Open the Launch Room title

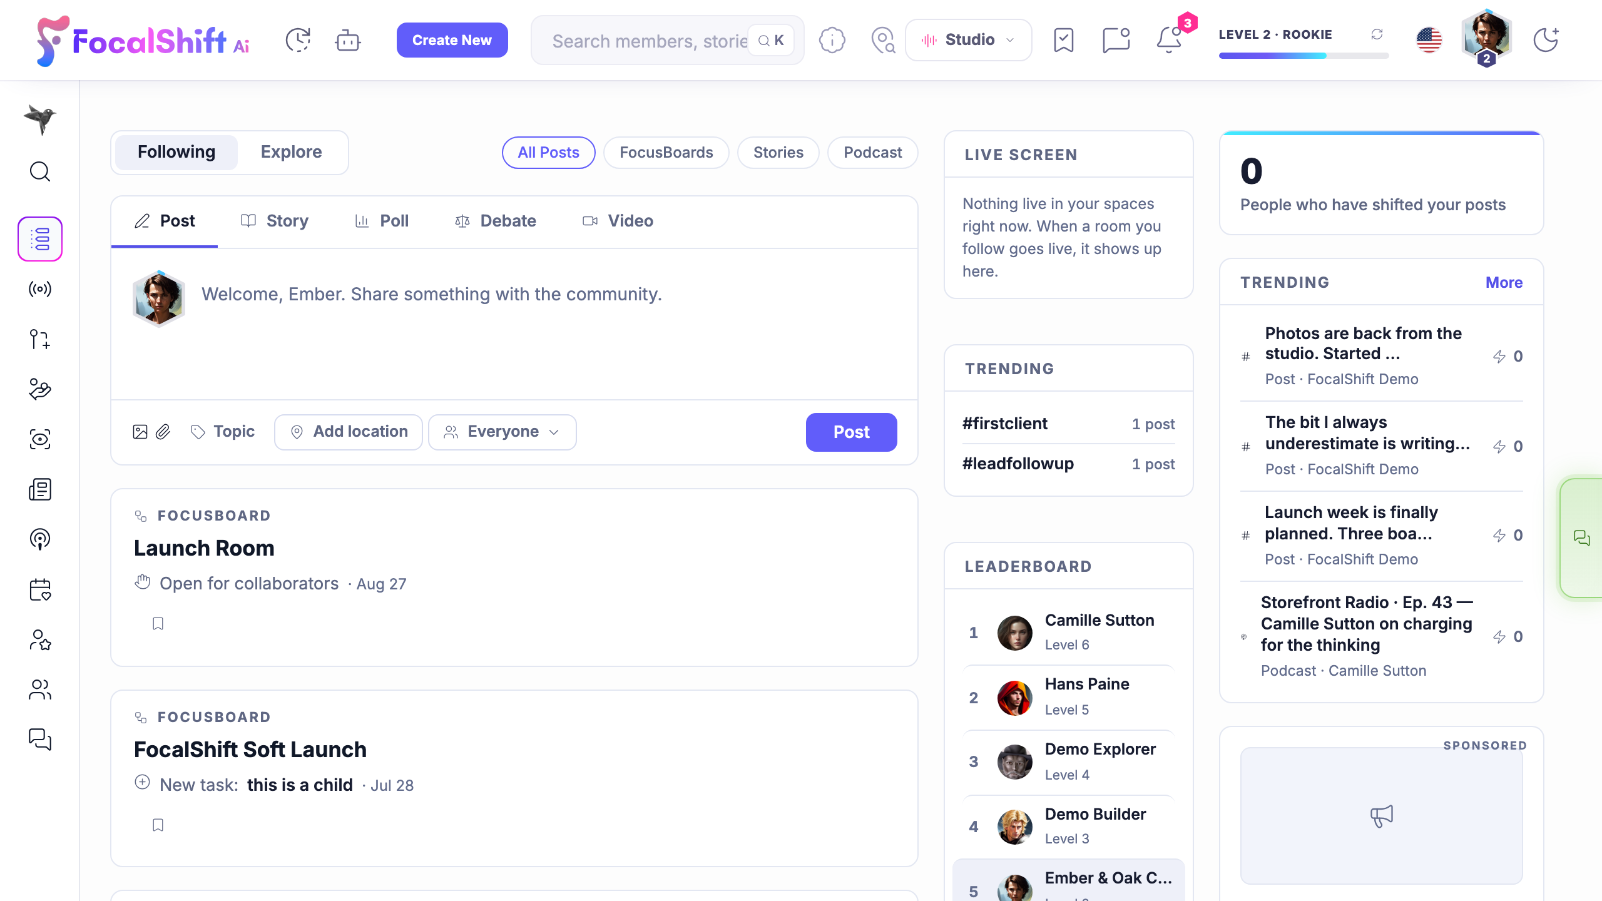pos(204,548)
